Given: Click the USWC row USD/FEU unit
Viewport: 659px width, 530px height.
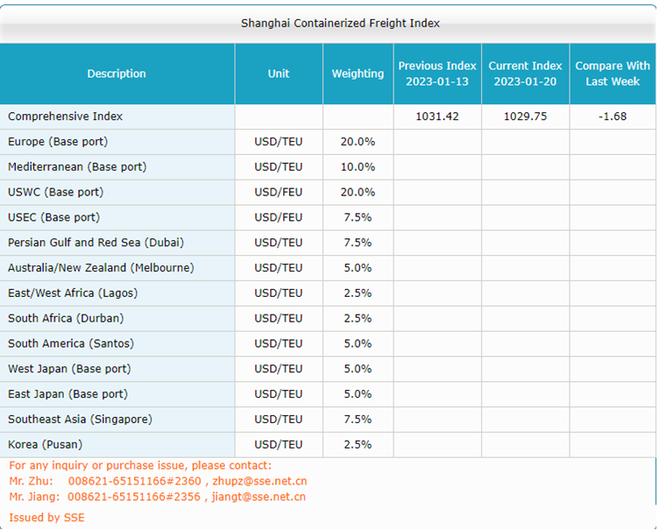Looking at the screenshot, I should tap(278, 192).
